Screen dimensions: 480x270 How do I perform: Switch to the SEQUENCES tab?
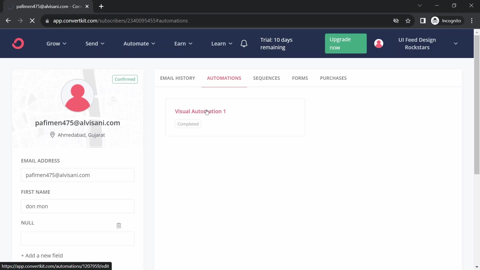click(267, 78)
